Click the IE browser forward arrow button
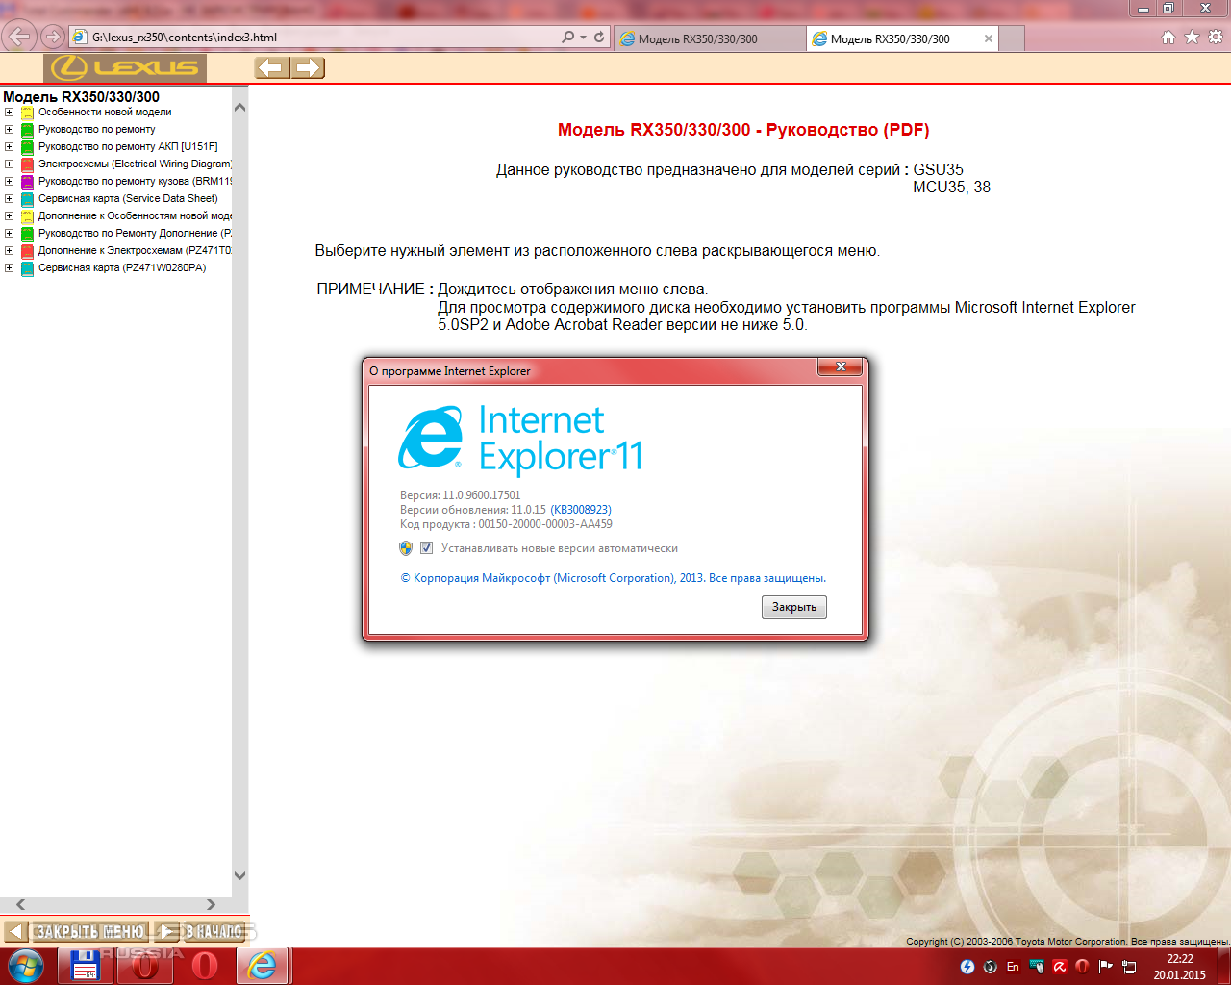The width and height of the screenshot is (1231, 985). [54, 38]
